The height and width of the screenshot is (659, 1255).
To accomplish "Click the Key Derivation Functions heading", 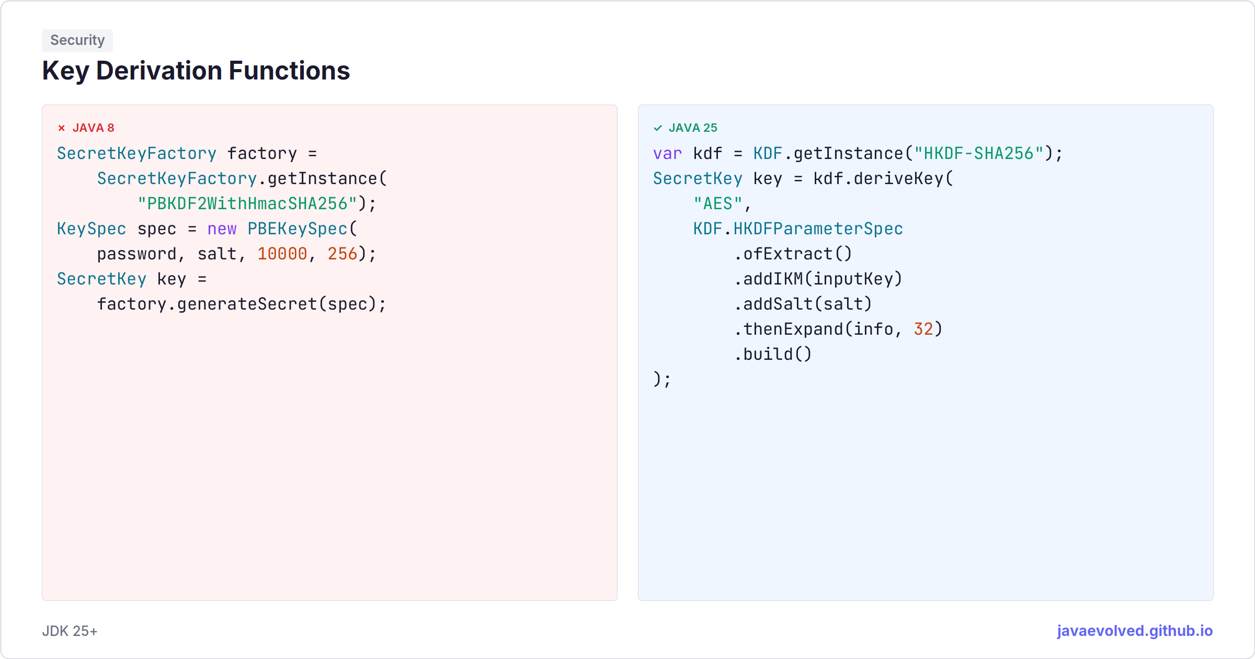I will [196, 71].
